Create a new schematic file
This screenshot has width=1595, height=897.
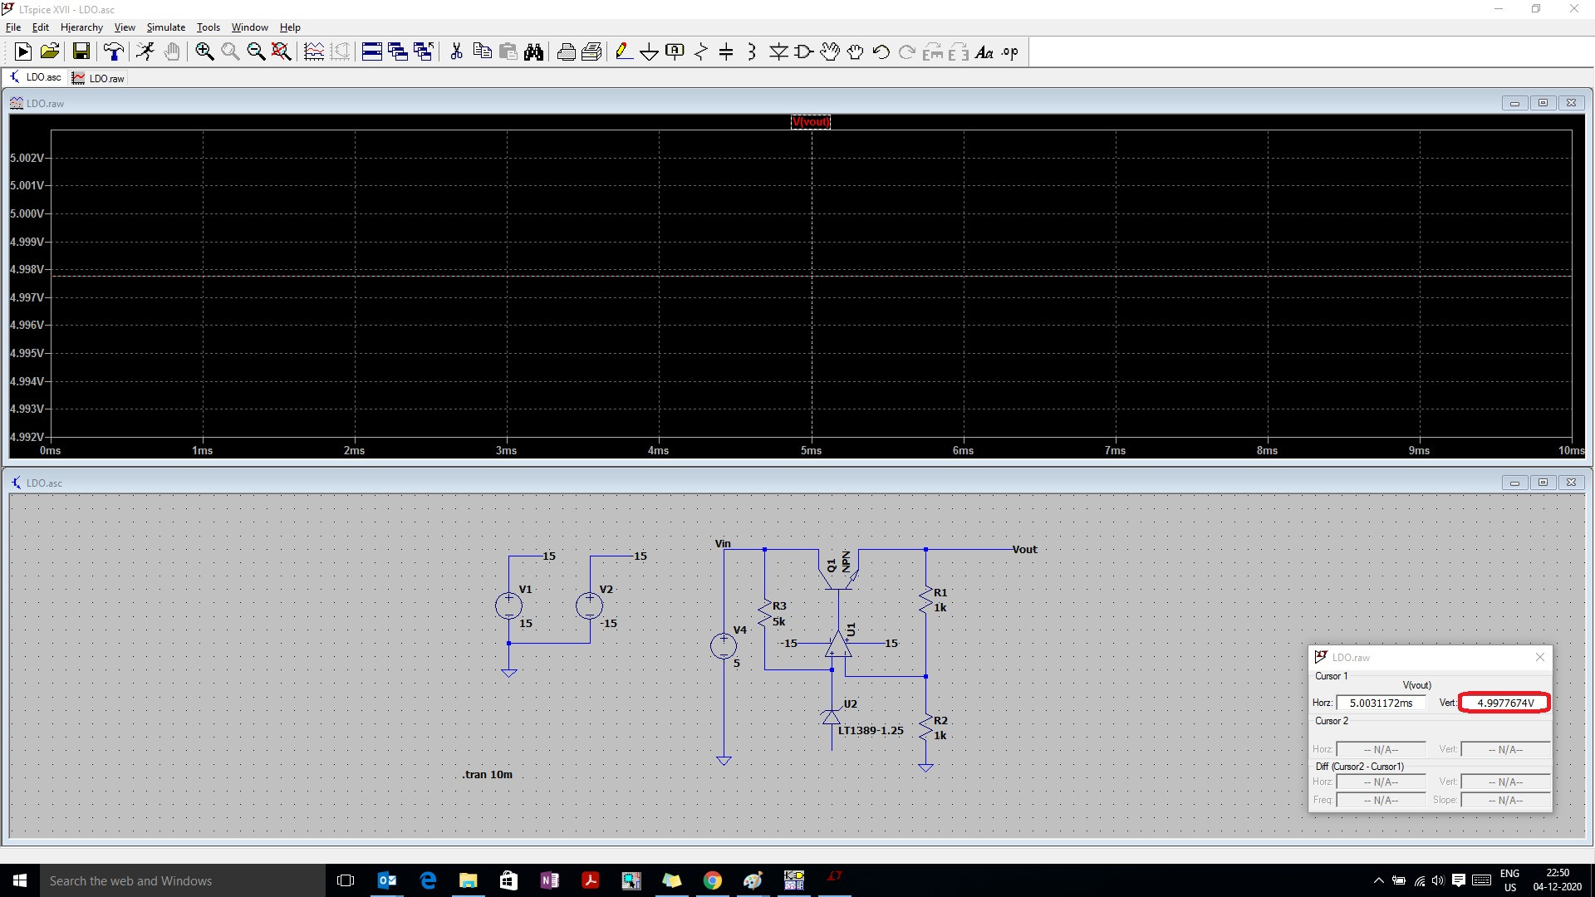point(23,51)
